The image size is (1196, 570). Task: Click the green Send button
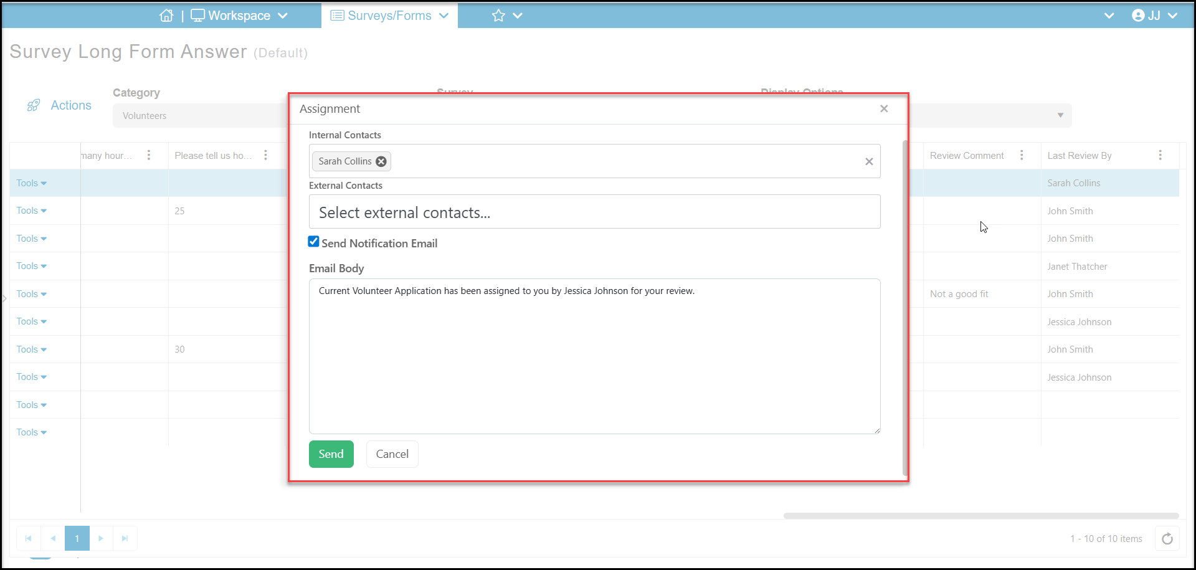pos(331,454)
